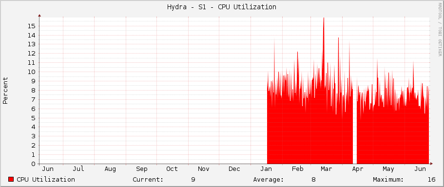Image resolution: width=444 pixels, height=187 pixels.
Task: Click the y-axis tick label '10'
Action: point(31,72)
